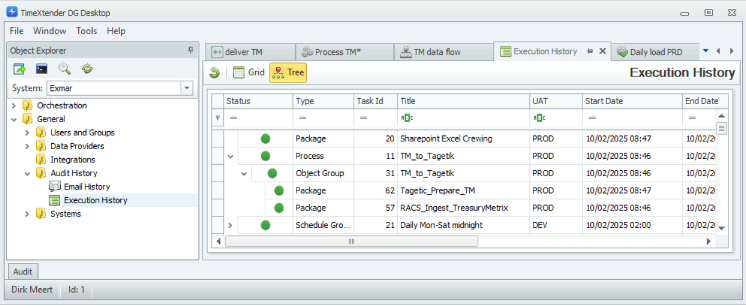Click the Data Providers folder icon

coord(41,146)
